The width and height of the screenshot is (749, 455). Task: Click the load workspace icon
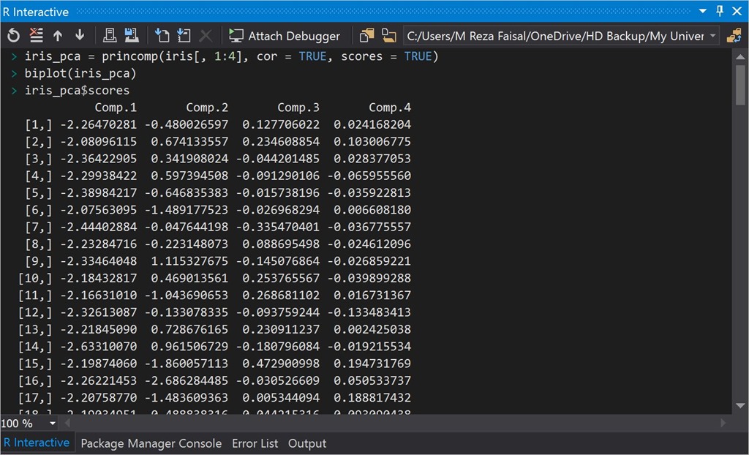click(110, 36)
